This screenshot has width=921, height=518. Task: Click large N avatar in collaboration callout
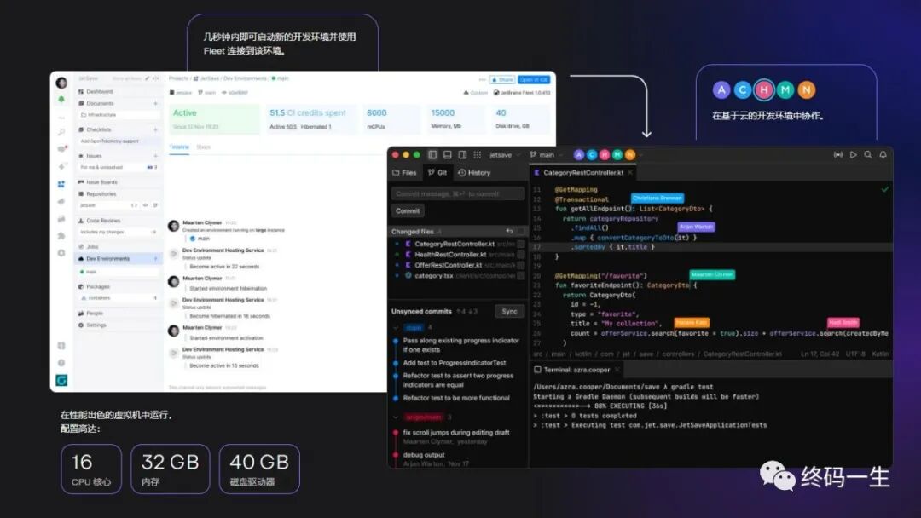(807, 89)
